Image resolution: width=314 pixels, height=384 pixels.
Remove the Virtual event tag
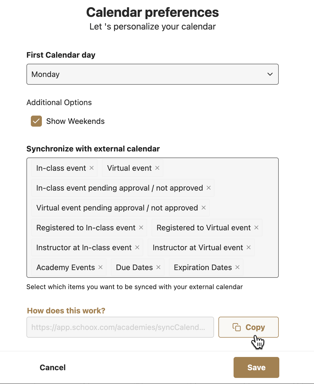click(157, 168)
